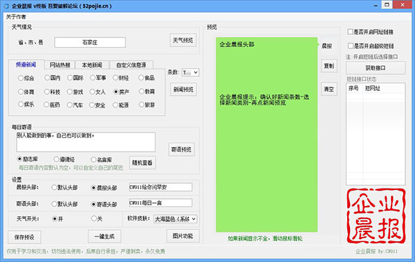The height and width of the screenshot is (262, 415).
Task: Switch to the 本地新闻 tab
Action: click(92, 65)
